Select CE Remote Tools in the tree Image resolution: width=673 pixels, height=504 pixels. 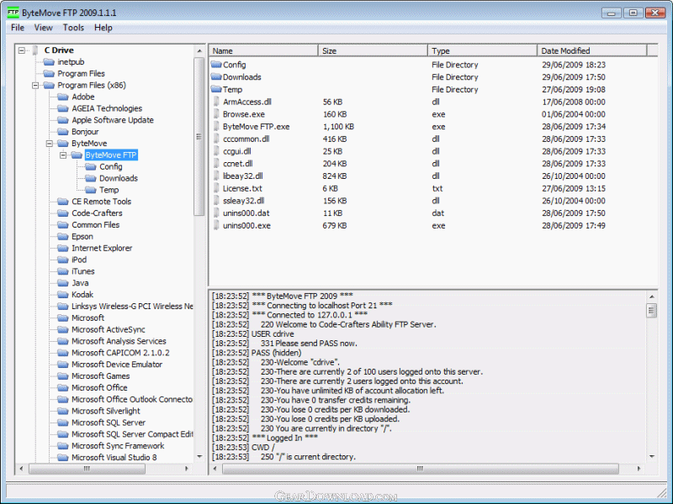pyautogui.click(x=101, y=202)
